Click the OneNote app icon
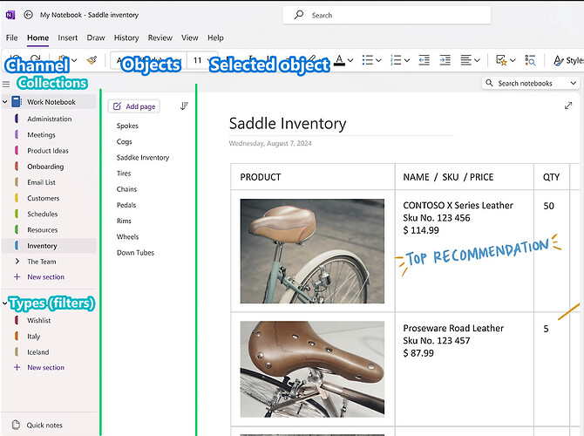This screenshot has height=436, width=584. 10,15
